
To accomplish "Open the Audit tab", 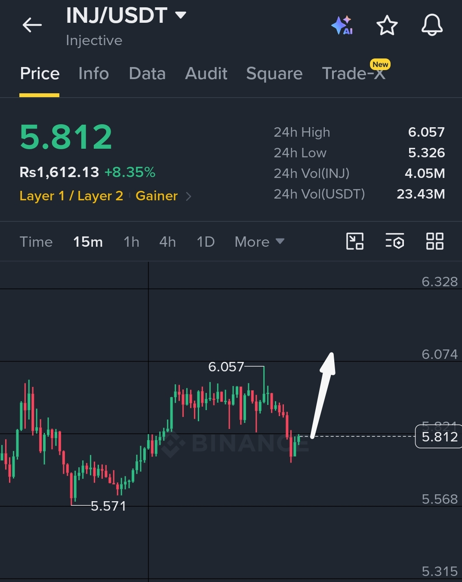I will tap(206, 74).
